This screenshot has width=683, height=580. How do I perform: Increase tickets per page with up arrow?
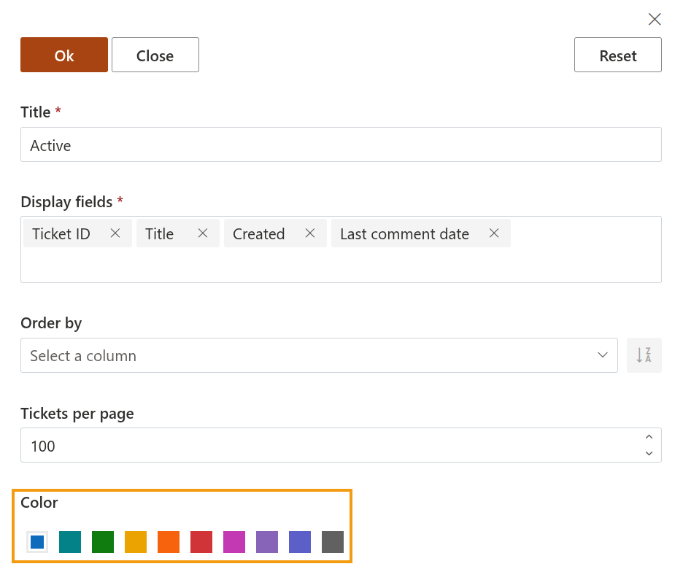tap(649, 437)
